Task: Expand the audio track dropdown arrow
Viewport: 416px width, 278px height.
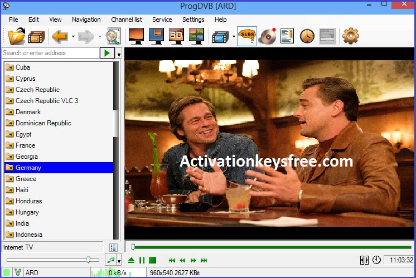Action: pos(119,261)
